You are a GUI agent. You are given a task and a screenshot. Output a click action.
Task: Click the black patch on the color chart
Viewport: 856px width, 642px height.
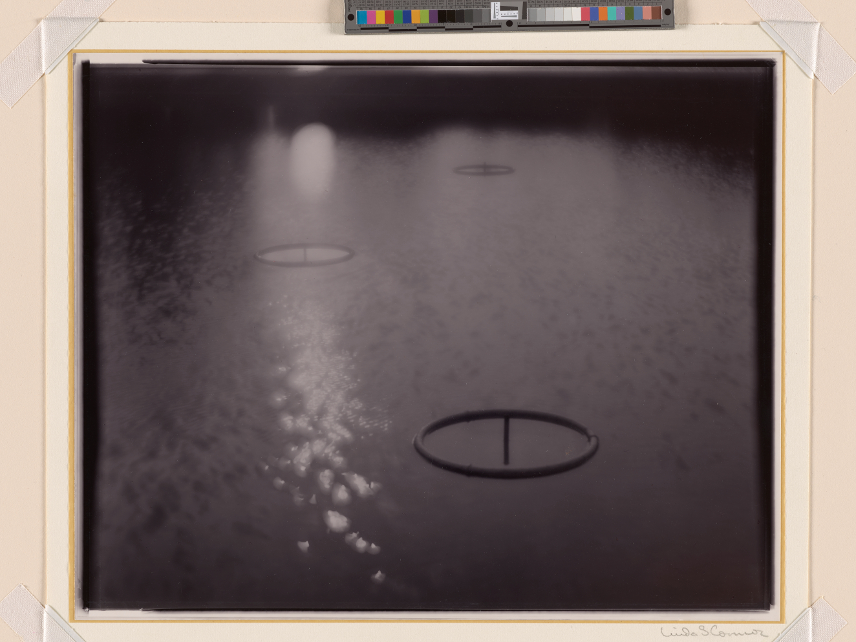[444, 16]
